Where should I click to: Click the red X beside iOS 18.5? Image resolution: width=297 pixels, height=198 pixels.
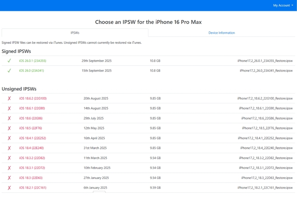coord(9,128)
